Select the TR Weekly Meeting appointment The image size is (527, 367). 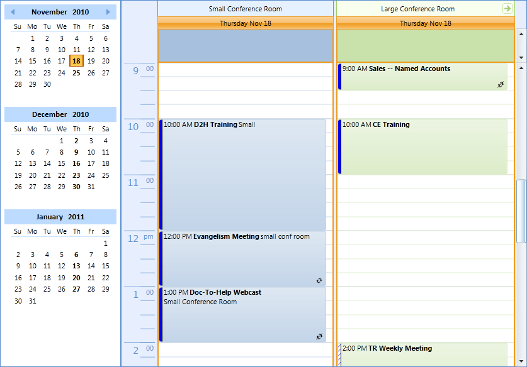tap(422, 354)
